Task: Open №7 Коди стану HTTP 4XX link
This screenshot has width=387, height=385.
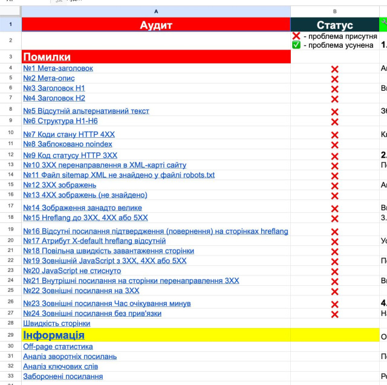Action: click(x=69, y=134)
